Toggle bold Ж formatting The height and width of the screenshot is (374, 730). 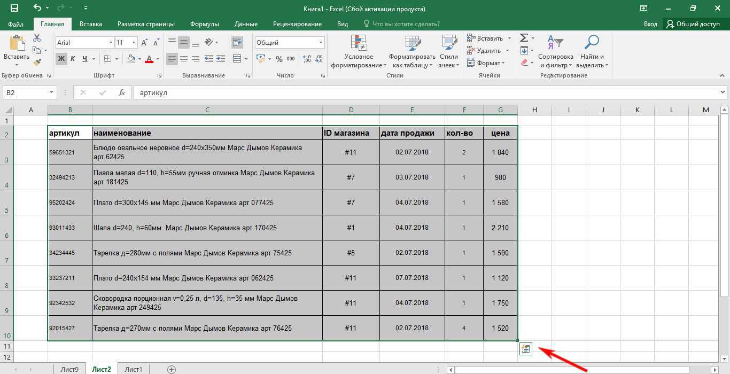pos(61,59)
